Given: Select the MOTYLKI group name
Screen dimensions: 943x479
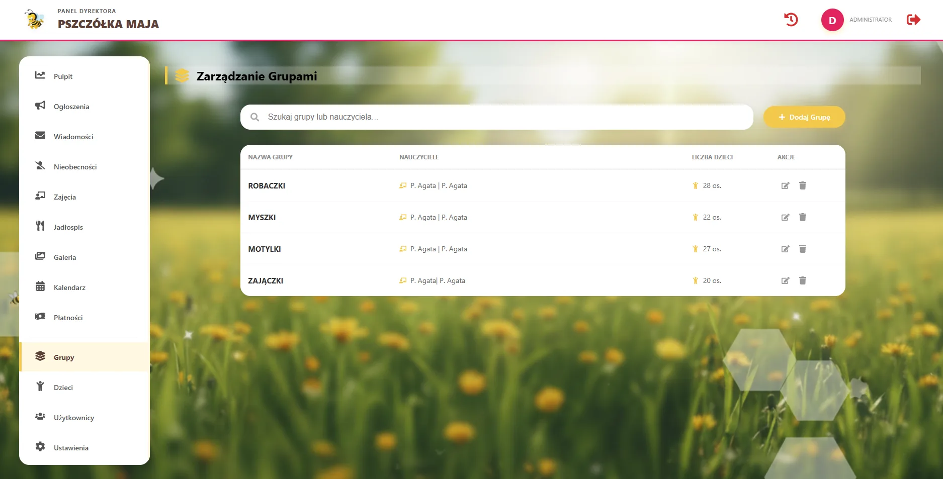Looking at the screenshot, I should tap(265, 249).
